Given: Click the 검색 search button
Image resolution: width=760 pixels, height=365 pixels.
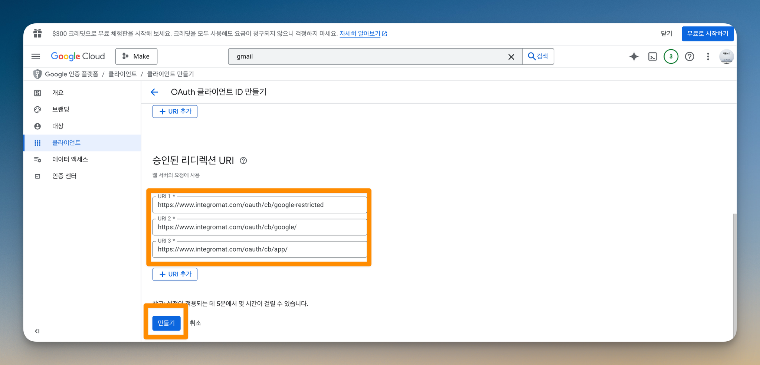Looking at the screenshot, I should pyautogui.click(x=538, y=56).
